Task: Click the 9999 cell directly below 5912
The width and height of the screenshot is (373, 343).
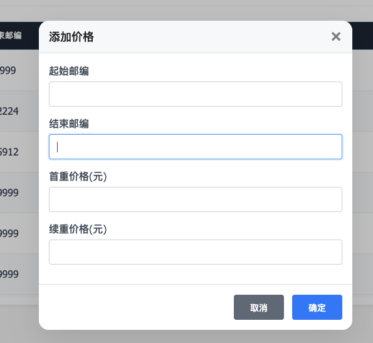Action: coord(9,193)
